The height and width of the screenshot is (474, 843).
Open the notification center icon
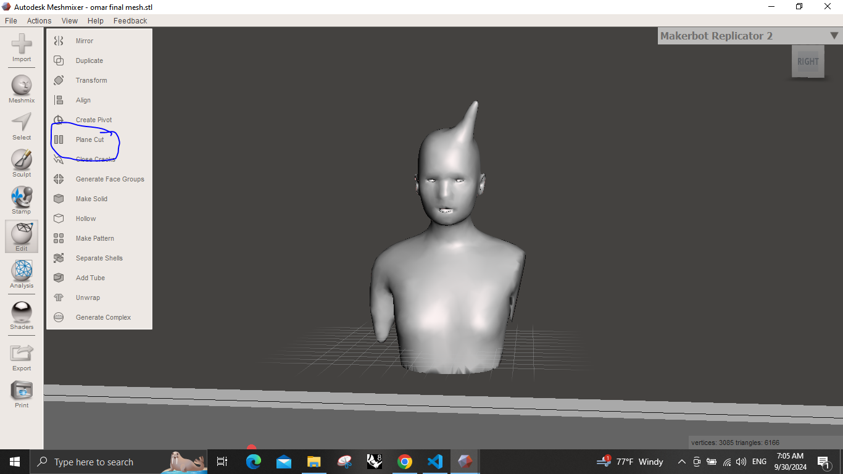[x=823, y=462]
